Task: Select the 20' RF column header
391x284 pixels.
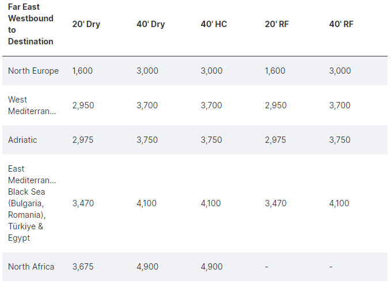Action: click(276, 24)
